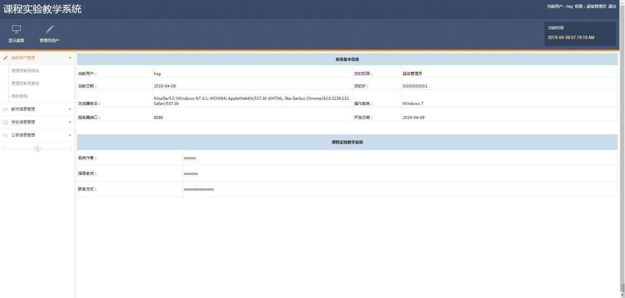Click the xxxxxx value beside 系统作者
Viewport: 625px width, 298px height.
tap(190, 158)
